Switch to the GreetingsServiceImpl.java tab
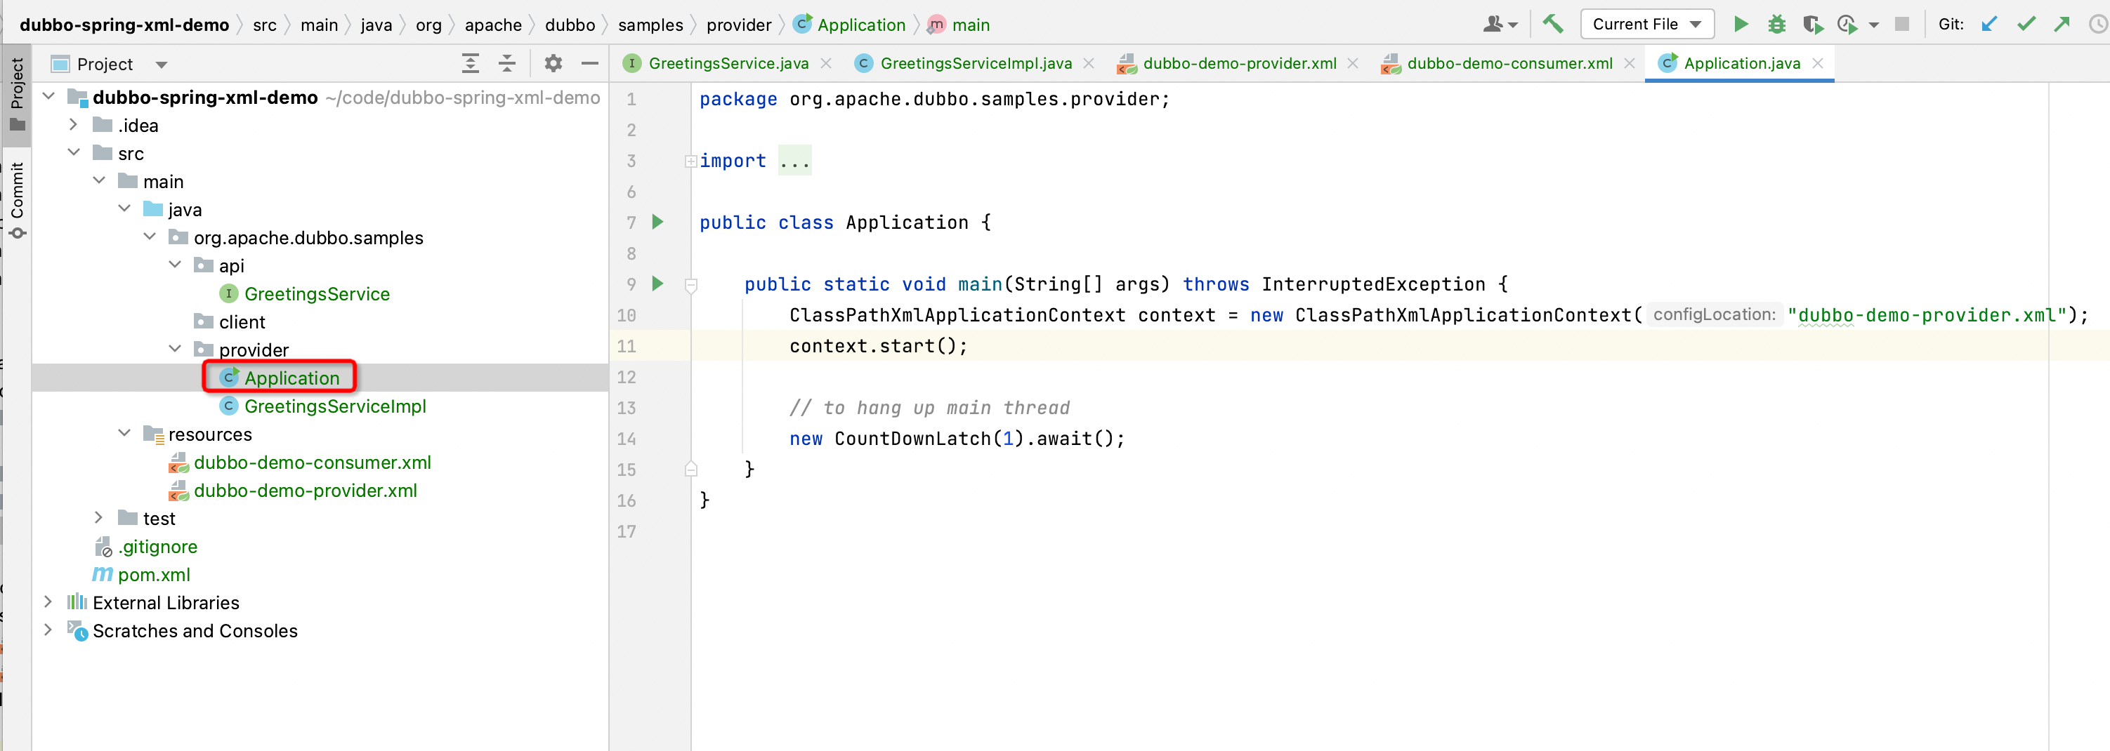 tap(974, 64)
